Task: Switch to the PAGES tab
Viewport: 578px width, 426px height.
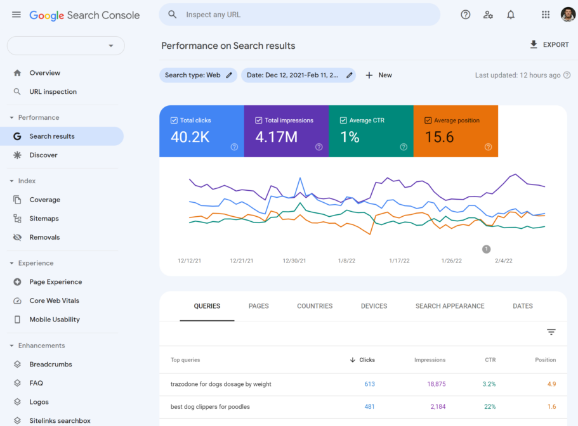Action: 258,306
